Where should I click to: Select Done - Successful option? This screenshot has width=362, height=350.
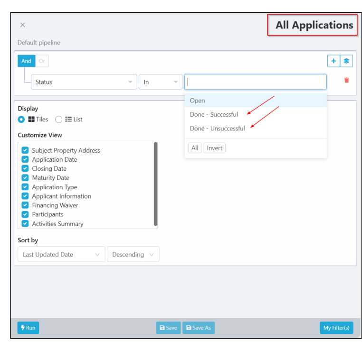coord(214,114)
